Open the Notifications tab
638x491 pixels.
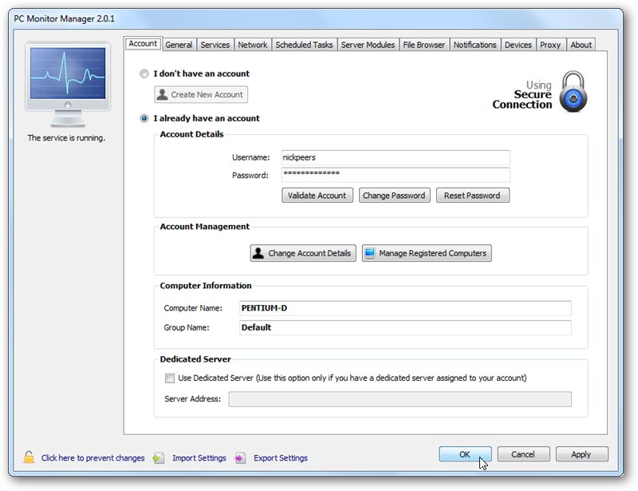point(475,45)
